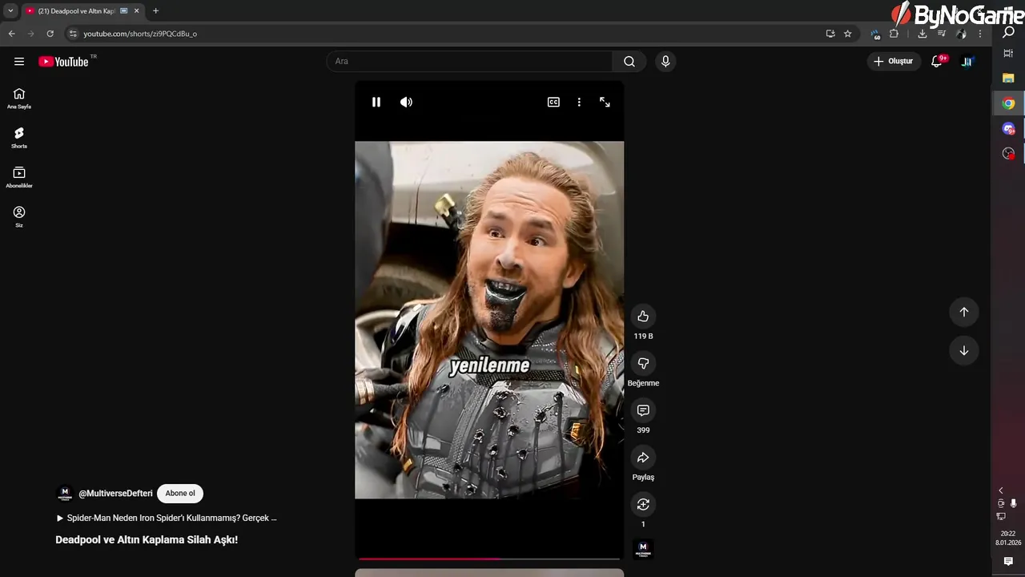Open Task View on the taskbar
Image resolution: width=1025 pixels, height=577 pixels.
click(1008, 53)
